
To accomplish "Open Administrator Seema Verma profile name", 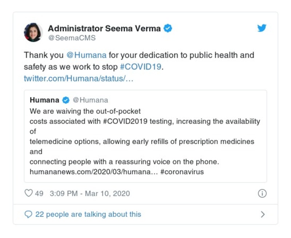I will pyautogui.click(x=105, y=28).
